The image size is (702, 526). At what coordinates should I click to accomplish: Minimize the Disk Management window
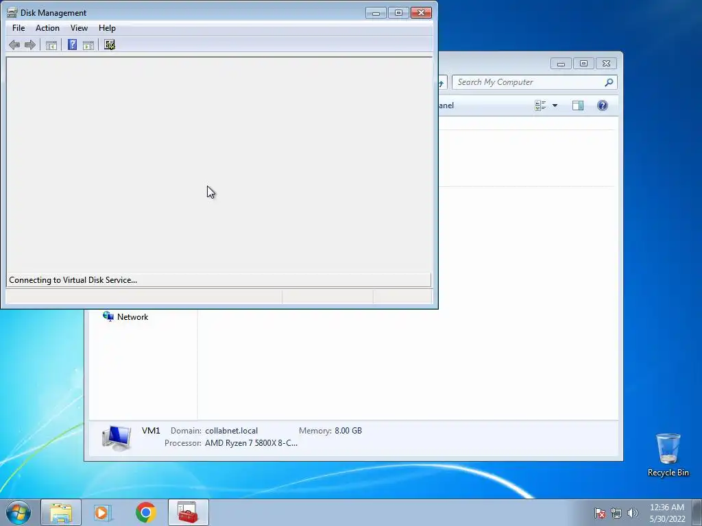[x=376, y=13]
